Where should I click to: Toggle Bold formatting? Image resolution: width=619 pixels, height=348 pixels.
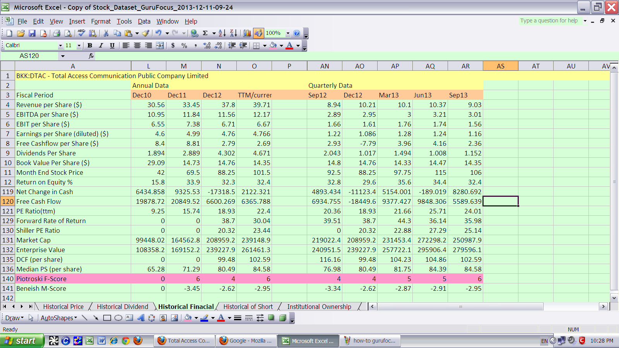90,46
